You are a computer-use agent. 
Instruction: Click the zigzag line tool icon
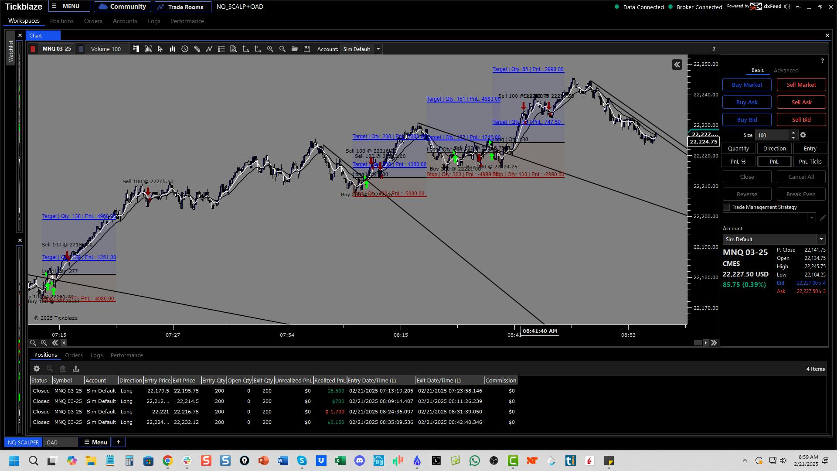(x=209, y=49)
